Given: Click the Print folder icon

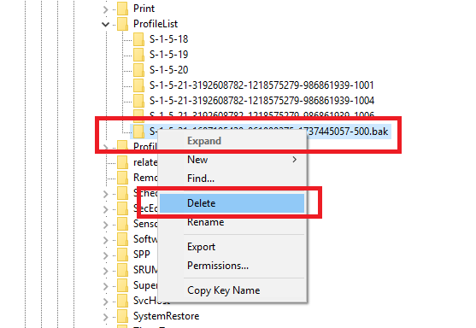Looking at the screenshot, I should (123, 9).
